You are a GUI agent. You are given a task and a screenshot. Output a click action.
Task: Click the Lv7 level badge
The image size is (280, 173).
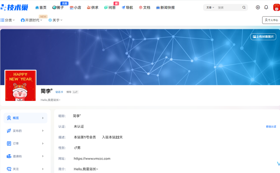[75, 92]
